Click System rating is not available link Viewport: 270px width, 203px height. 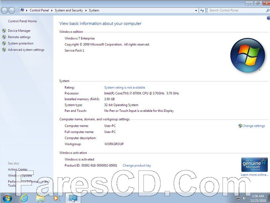coord(124,88)
